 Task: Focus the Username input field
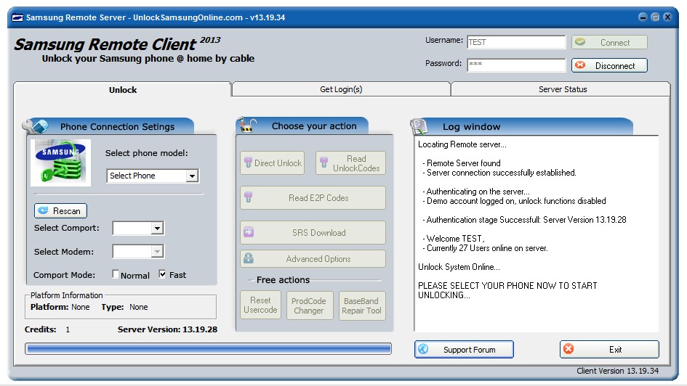pyautogui.click(x=517, y=42)
